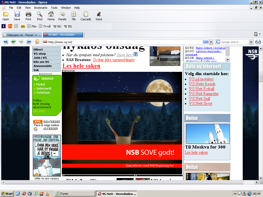Expand the address bar dropdown arrow
The image size is (263, 197).
tap(211, 42)
